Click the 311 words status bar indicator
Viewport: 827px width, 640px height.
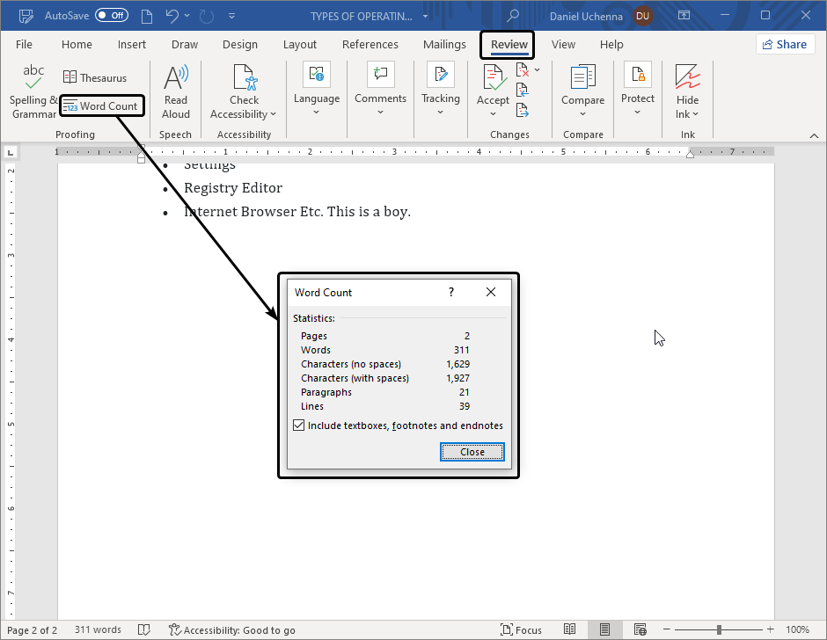pyautogui.click(x=98, y=629)
